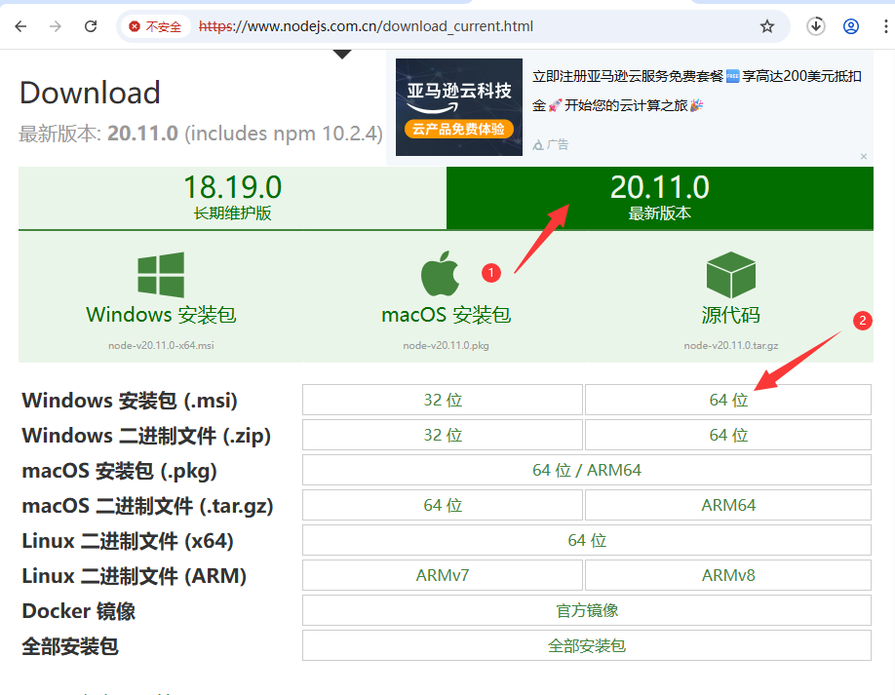This screenshot has height=695, width=895.
Task: Download 64 位 Windows .msi installer
Action: (728, 400)
